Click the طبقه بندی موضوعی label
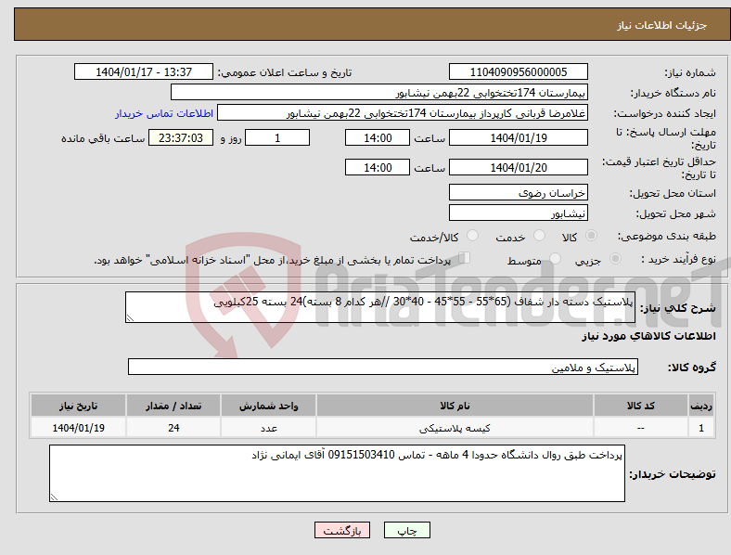The image size is (731, 555). (x=667, y=236)
